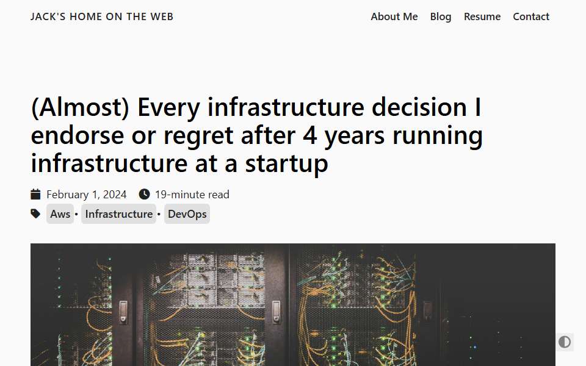Select the DevOps tag
Screen dimensions: 586x366
click(x=187, y=214)
